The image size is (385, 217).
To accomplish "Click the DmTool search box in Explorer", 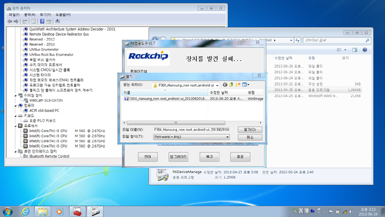I will click(x=336, y=40).
